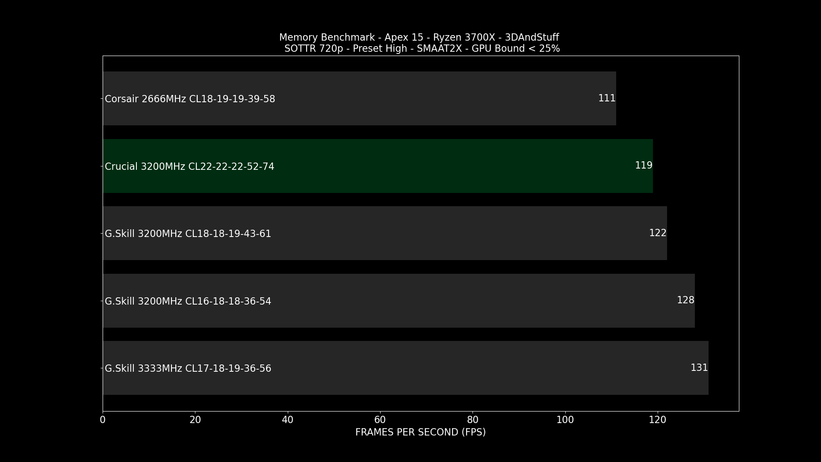
Task: Click the SOTTR 720p subtitle line
Action: point(422,49)
